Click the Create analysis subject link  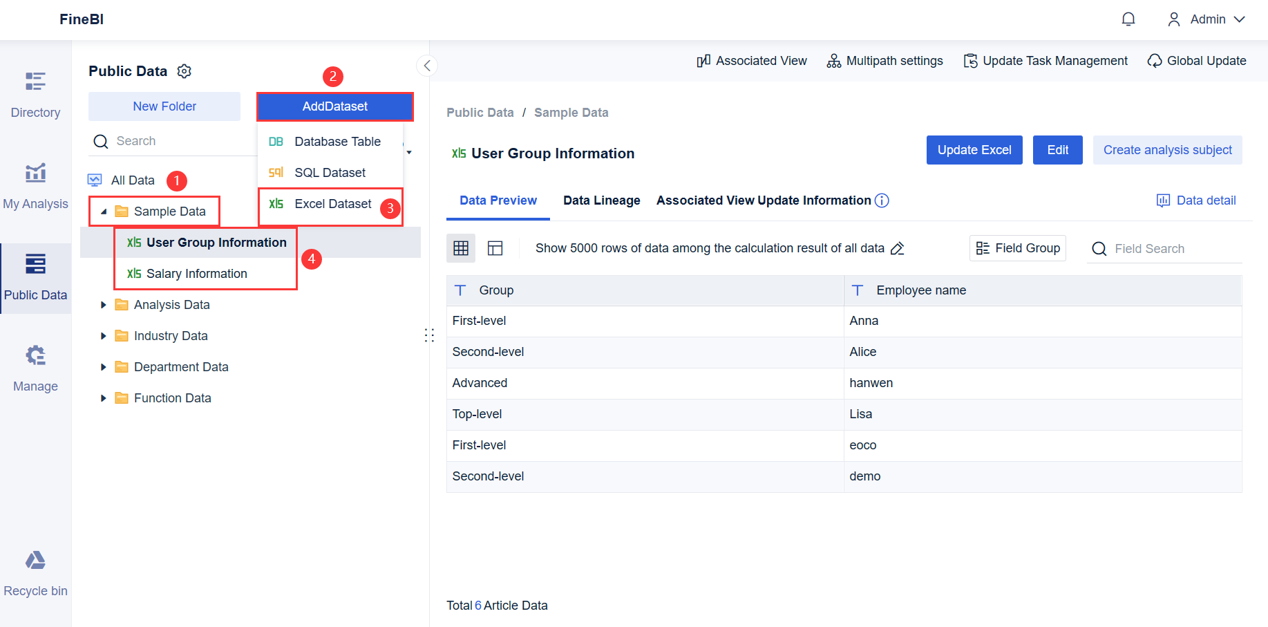1167,150
